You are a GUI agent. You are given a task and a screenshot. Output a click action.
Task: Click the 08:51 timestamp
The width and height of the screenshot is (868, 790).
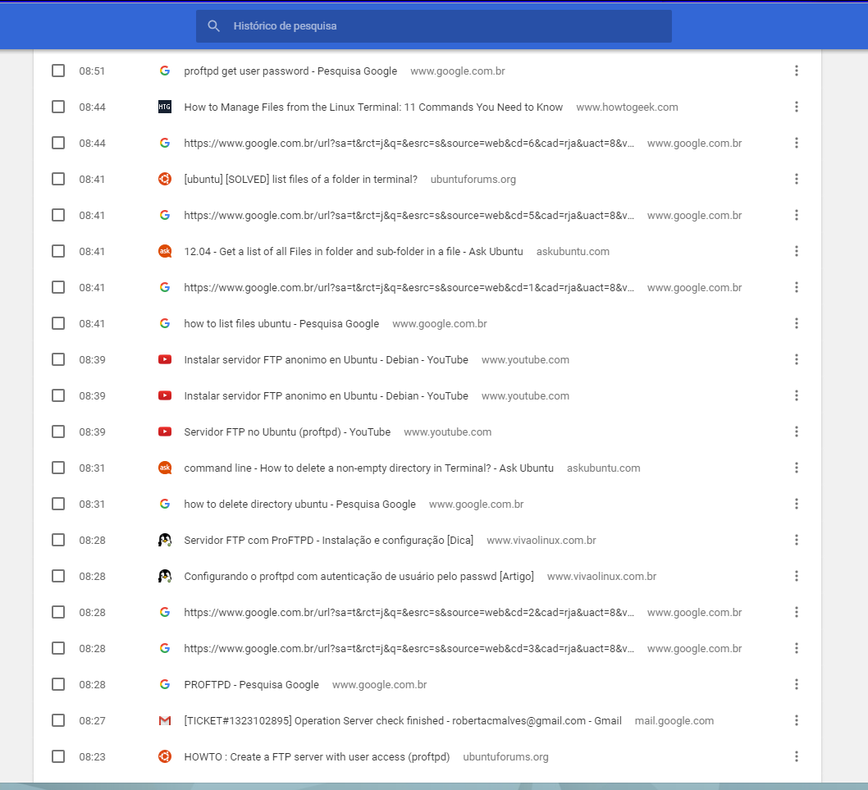tap(92, 71)
